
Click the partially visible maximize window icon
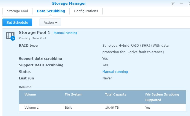pyautogui.click(x=188, y=4)
